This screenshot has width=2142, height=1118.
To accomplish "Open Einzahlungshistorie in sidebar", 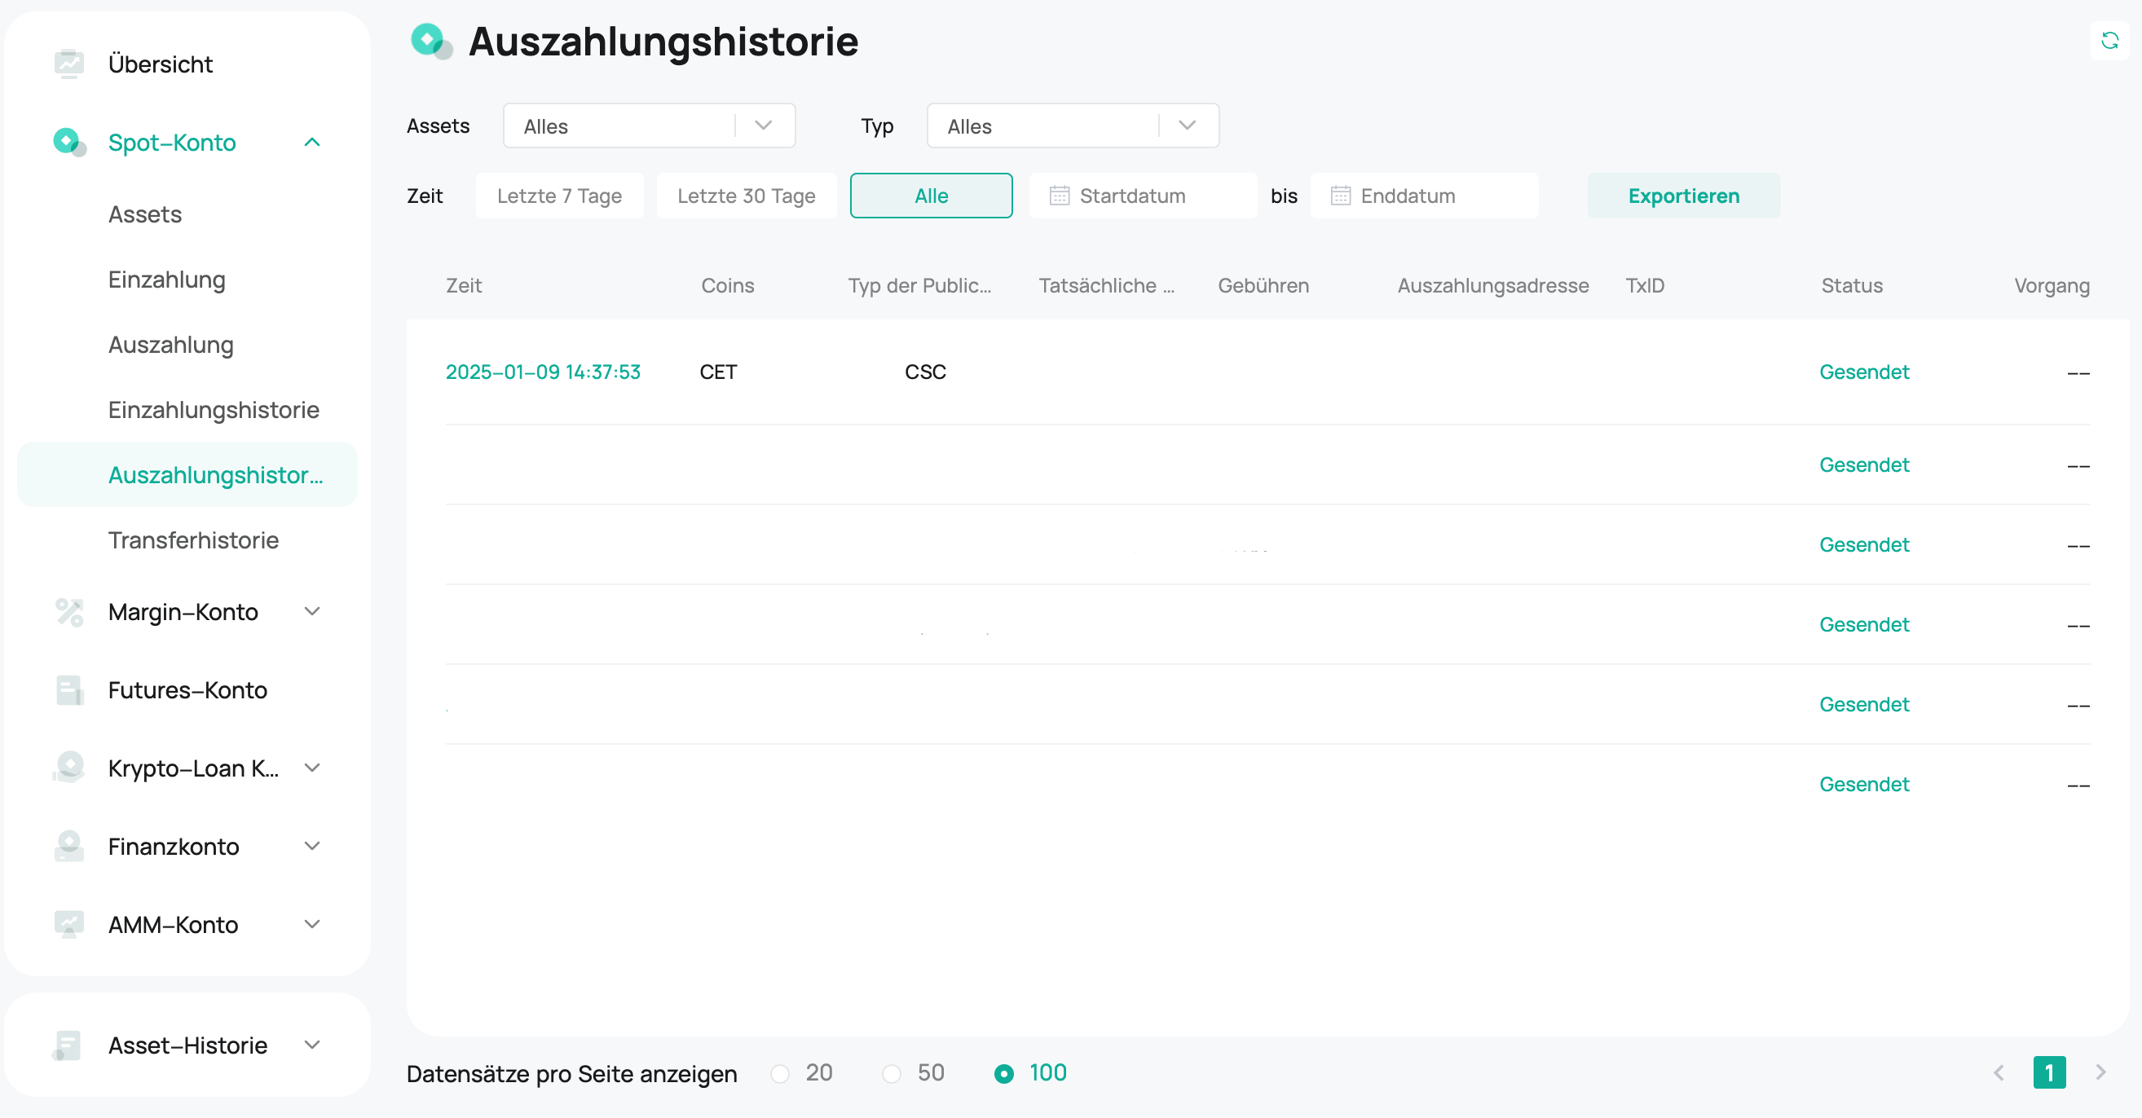I will tap(214, 410).
